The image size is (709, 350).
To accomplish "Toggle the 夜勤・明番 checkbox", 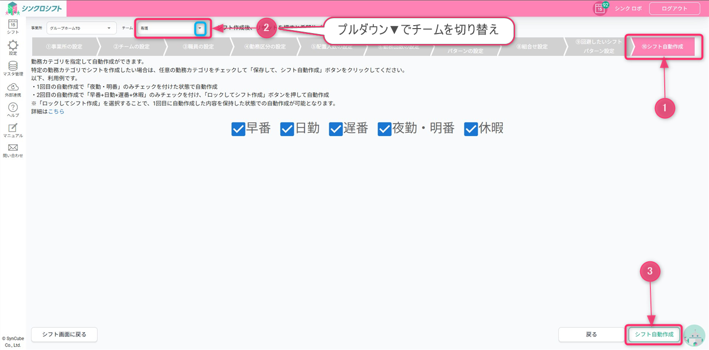I will [x=385, y=129].
